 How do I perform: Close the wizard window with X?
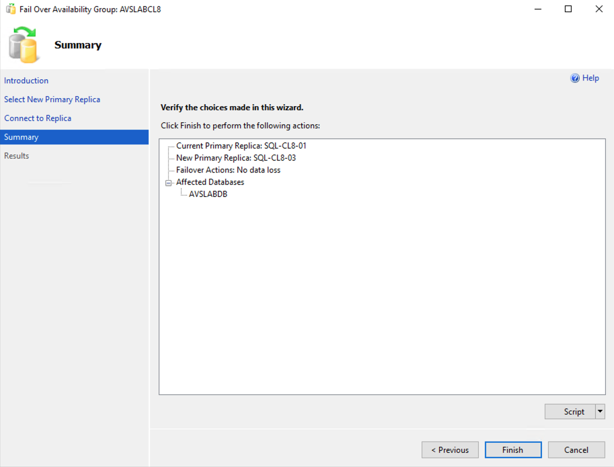(599, 9)
